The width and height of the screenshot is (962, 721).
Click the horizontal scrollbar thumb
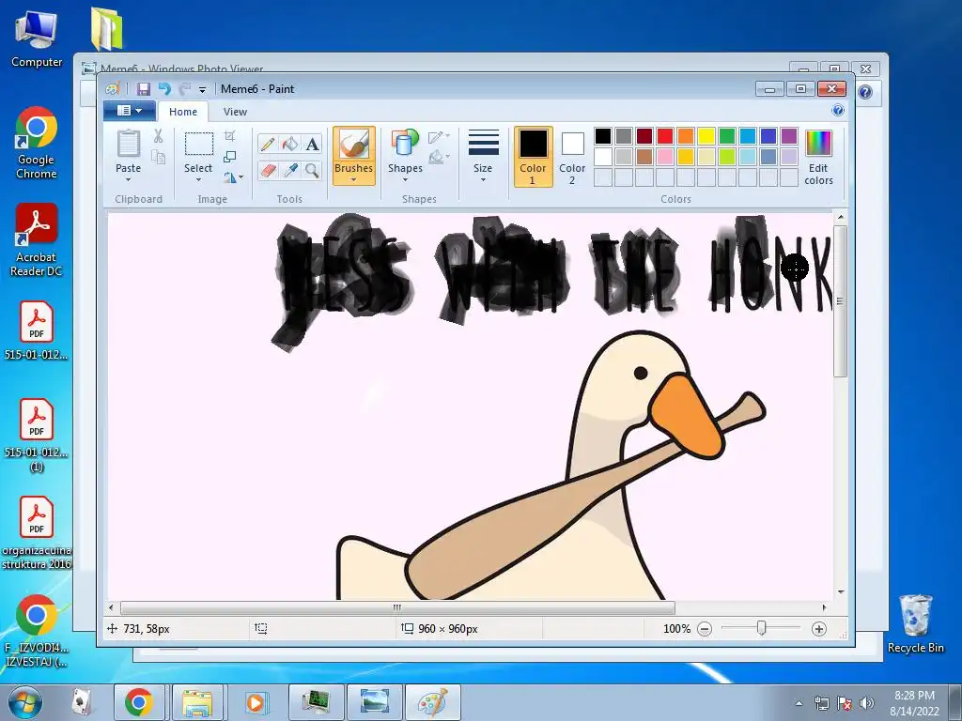[397, 607]
